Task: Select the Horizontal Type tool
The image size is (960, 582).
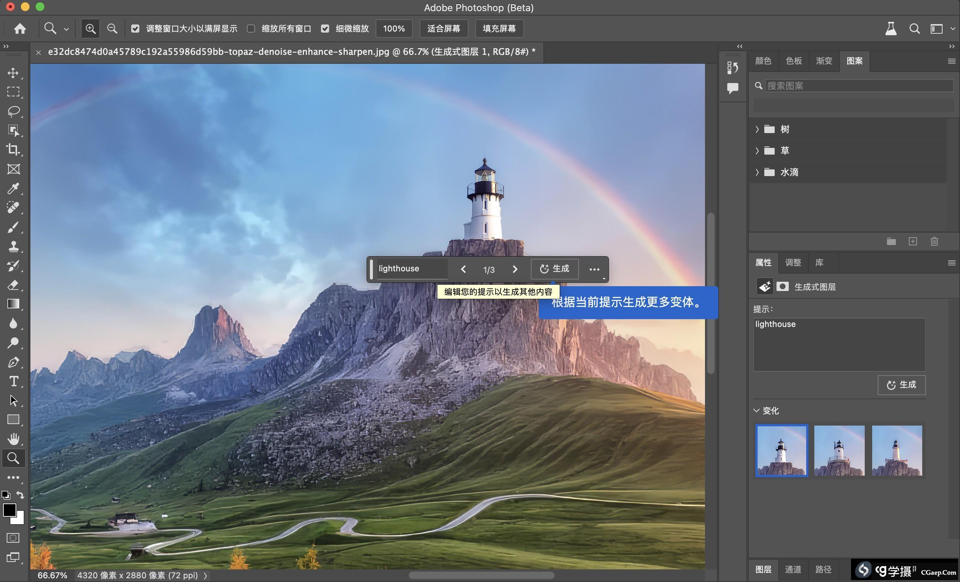Action: 13,381
